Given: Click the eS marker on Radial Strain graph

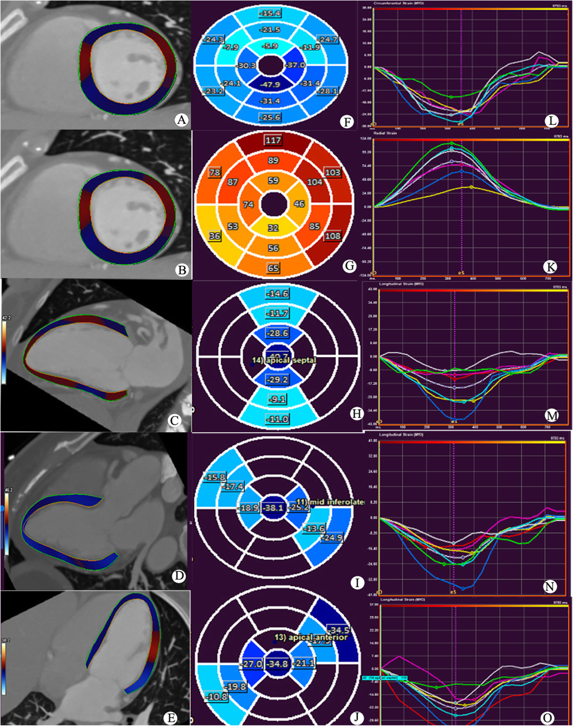Looking at the screenshot, I should pyautogui.click(x=461, y=273).
